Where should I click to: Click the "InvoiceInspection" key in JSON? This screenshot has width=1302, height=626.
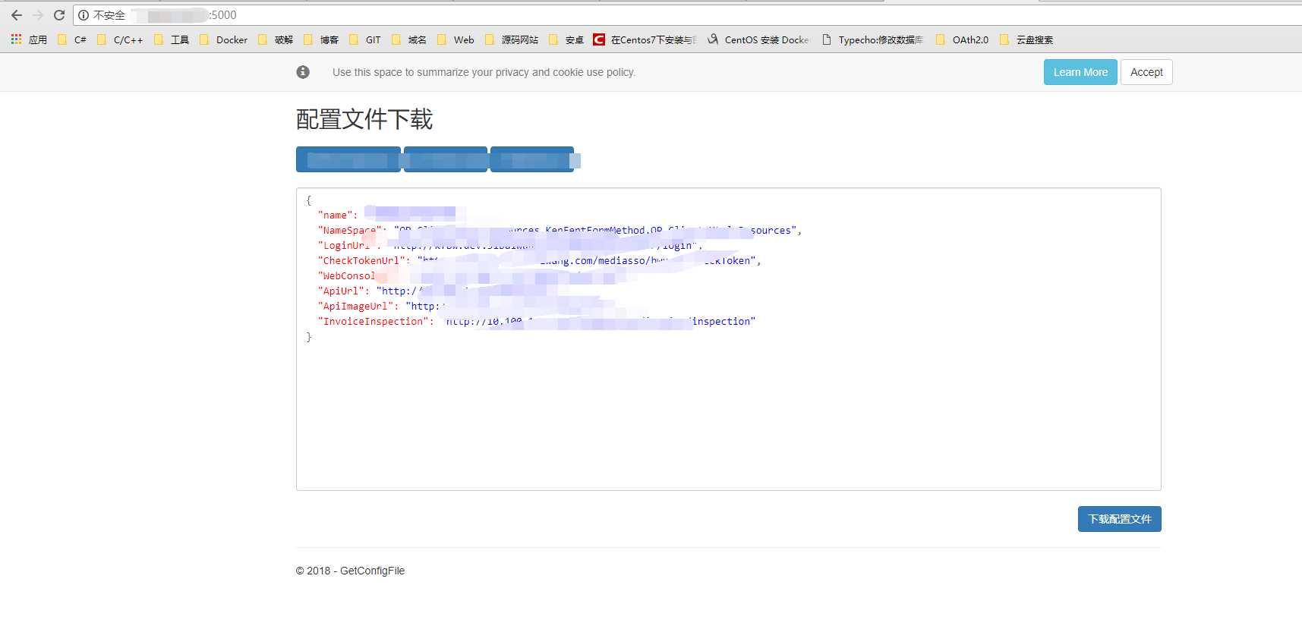pos(374,322)
